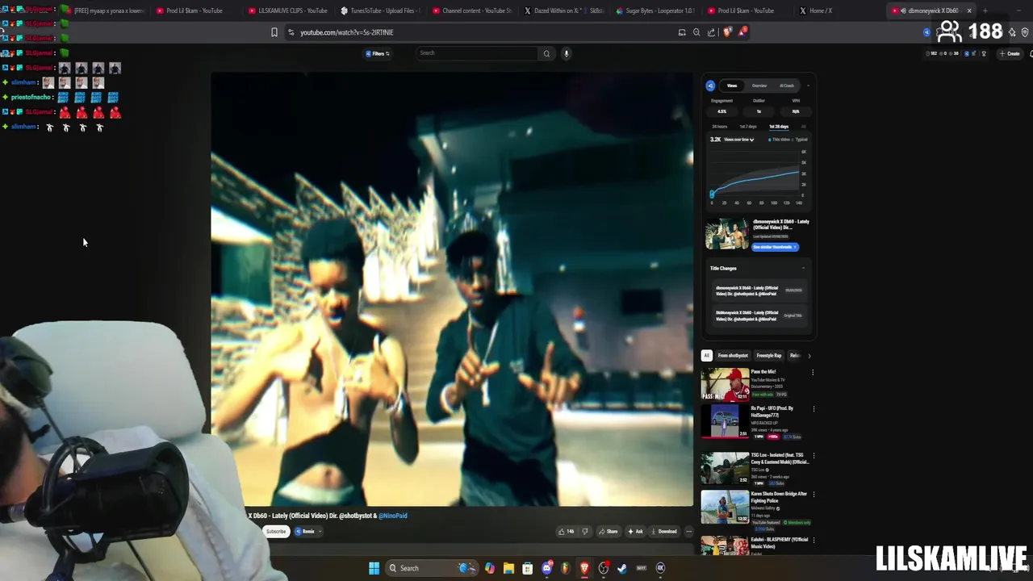1033x581 pixels.
Task: Click the Lately video thumbnail in panel
Action: tap(726, 234)
